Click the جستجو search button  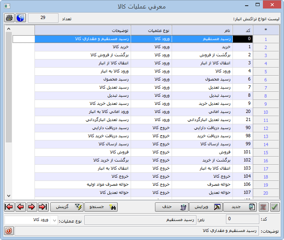(101, 207)
